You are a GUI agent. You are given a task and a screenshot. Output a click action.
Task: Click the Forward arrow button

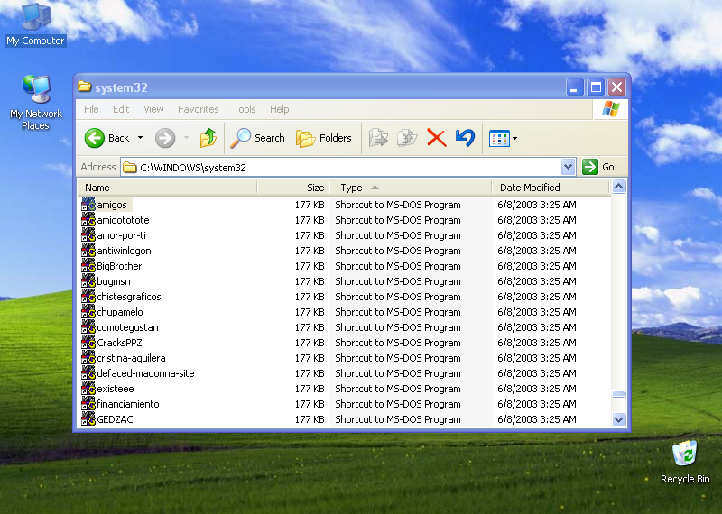(x=165, y=138)
